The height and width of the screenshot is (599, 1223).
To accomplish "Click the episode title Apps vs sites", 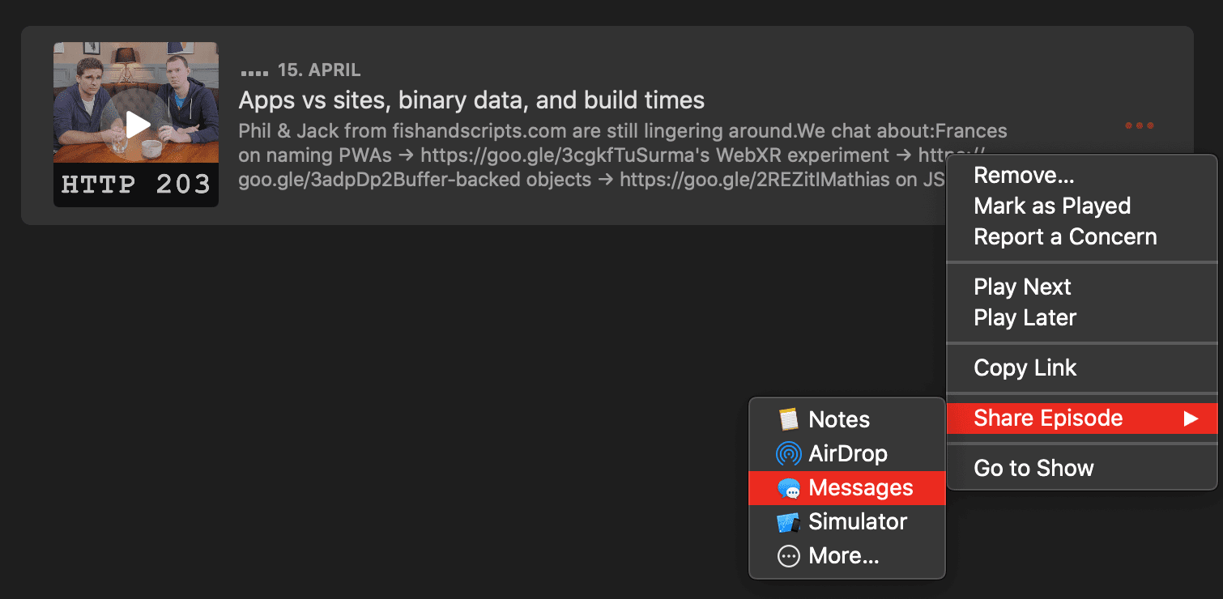I will tap(470, 100).
